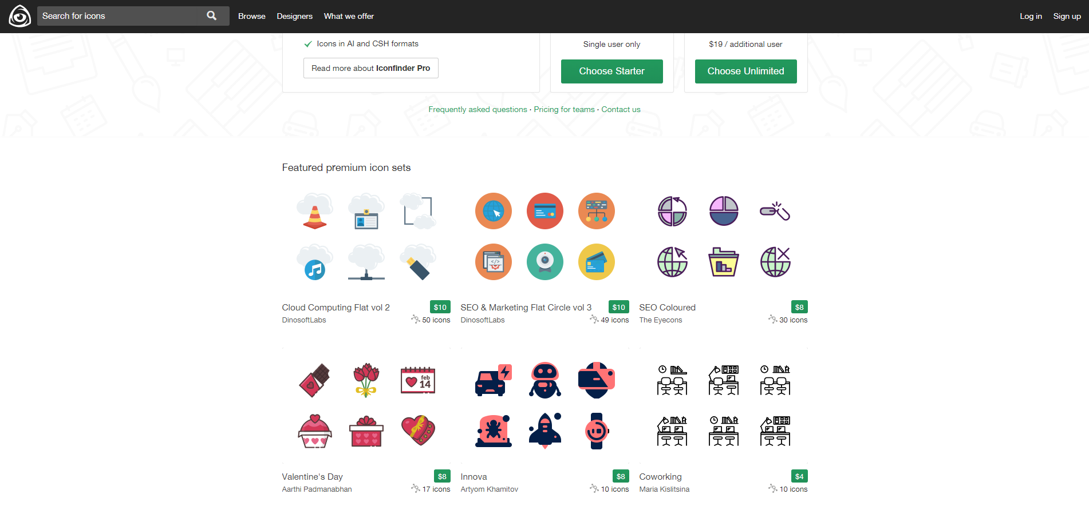Click the Choose Starter button
This screenshot has width=1089, height=514.
point(611,71)
